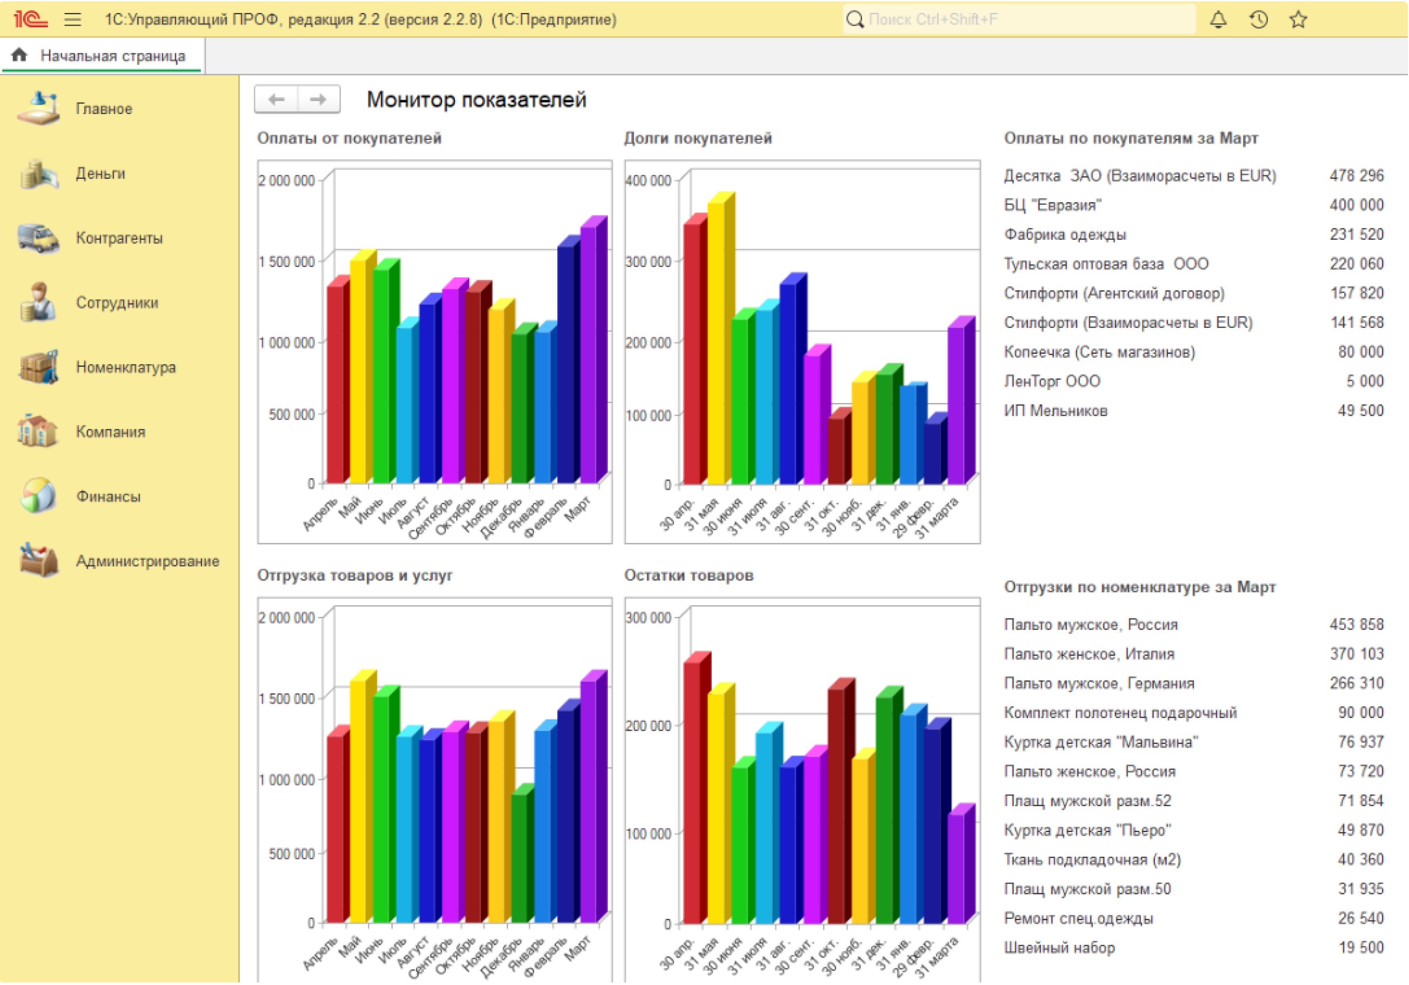Click the value 453 858

(1356, 624)
